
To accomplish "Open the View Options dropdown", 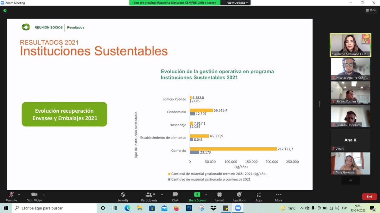I will pyautogui.click(x=238, y=3).
